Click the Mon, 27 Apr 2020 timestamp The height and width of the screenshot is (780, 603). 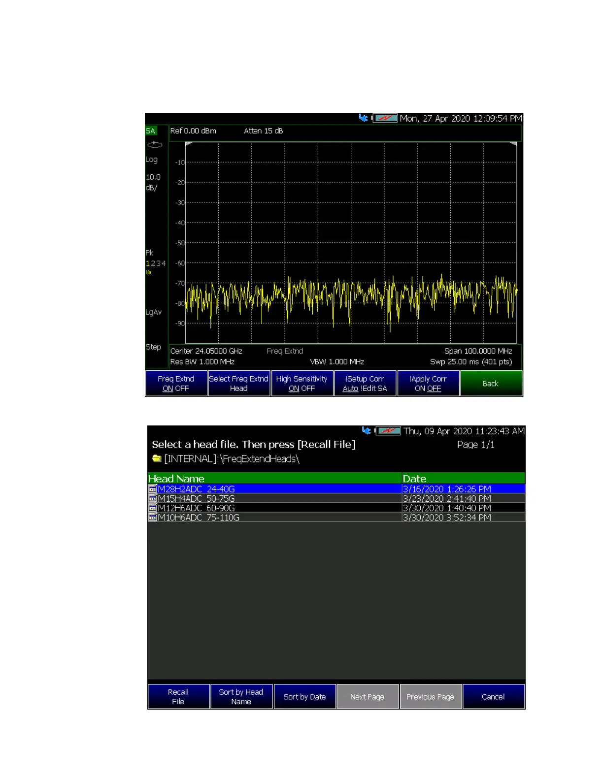tap(461, 118)
